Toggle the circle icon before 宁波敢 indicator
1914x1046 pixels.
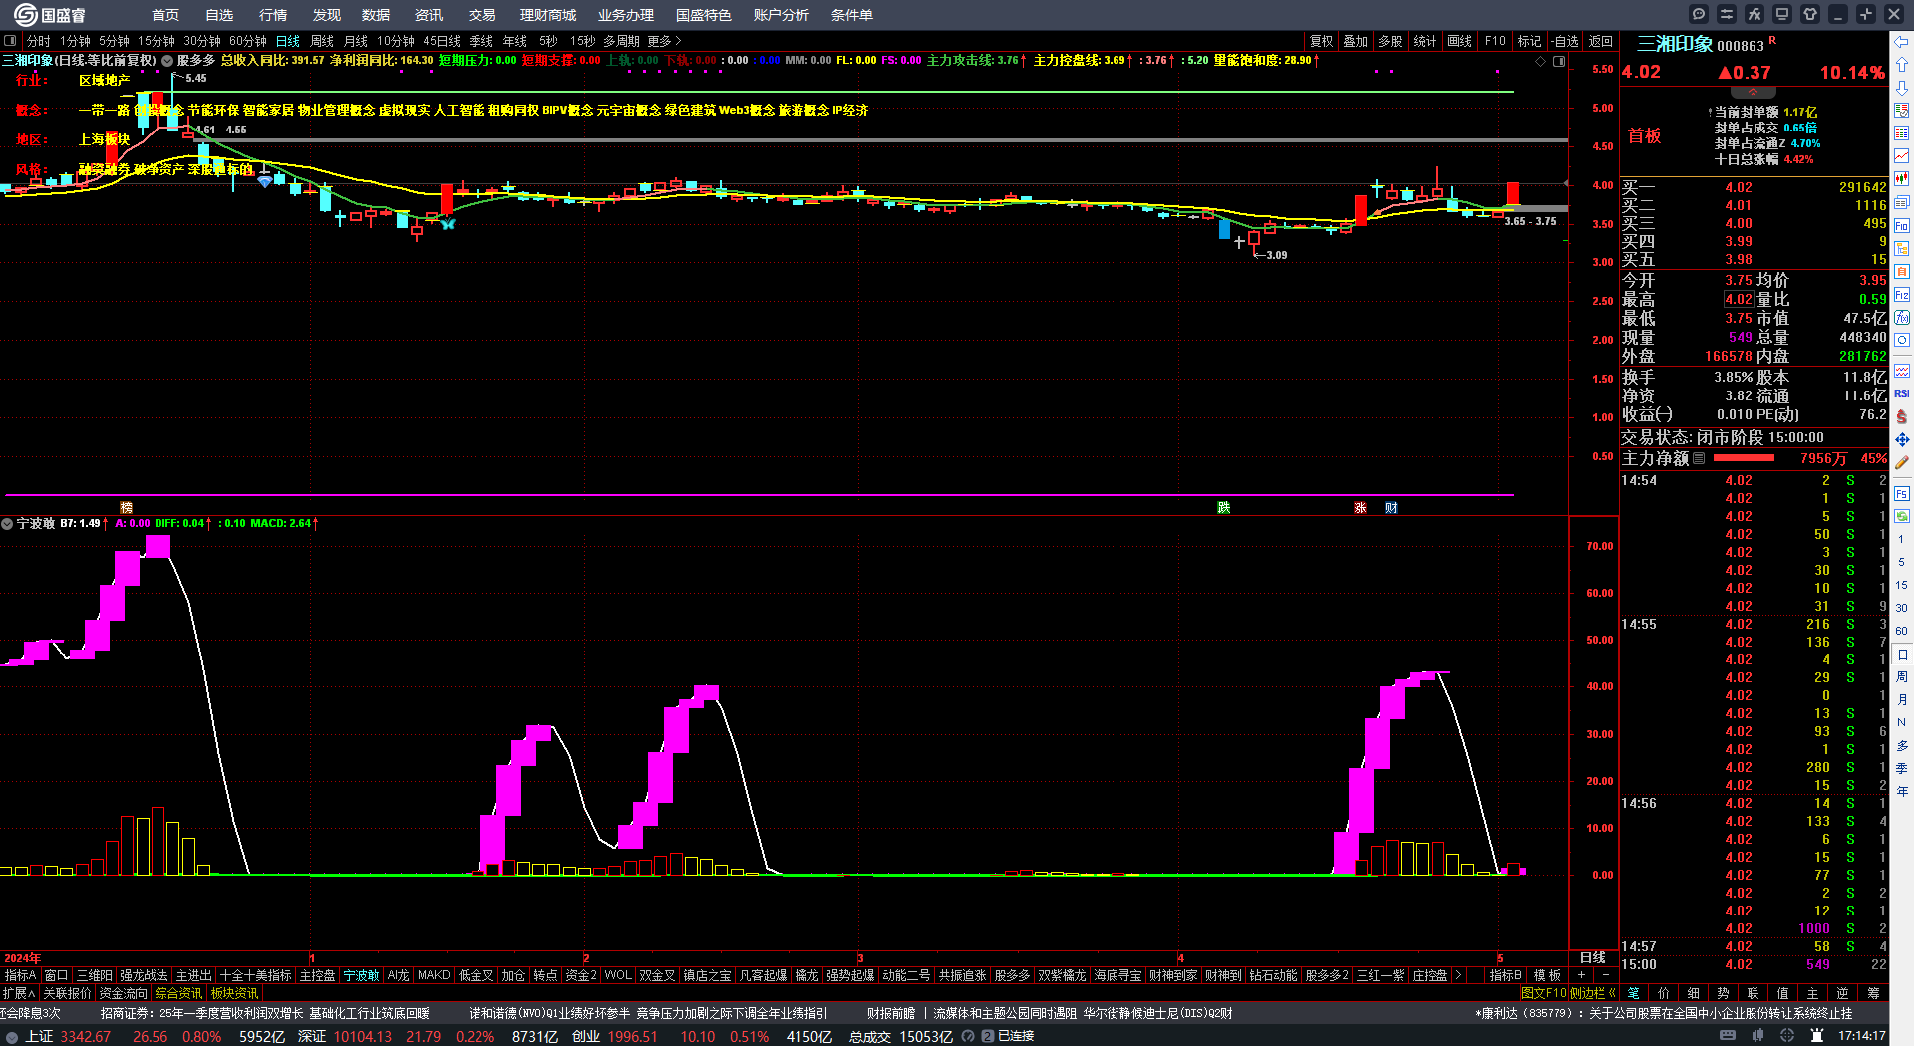pyautogui.click(x=7, y=523)
